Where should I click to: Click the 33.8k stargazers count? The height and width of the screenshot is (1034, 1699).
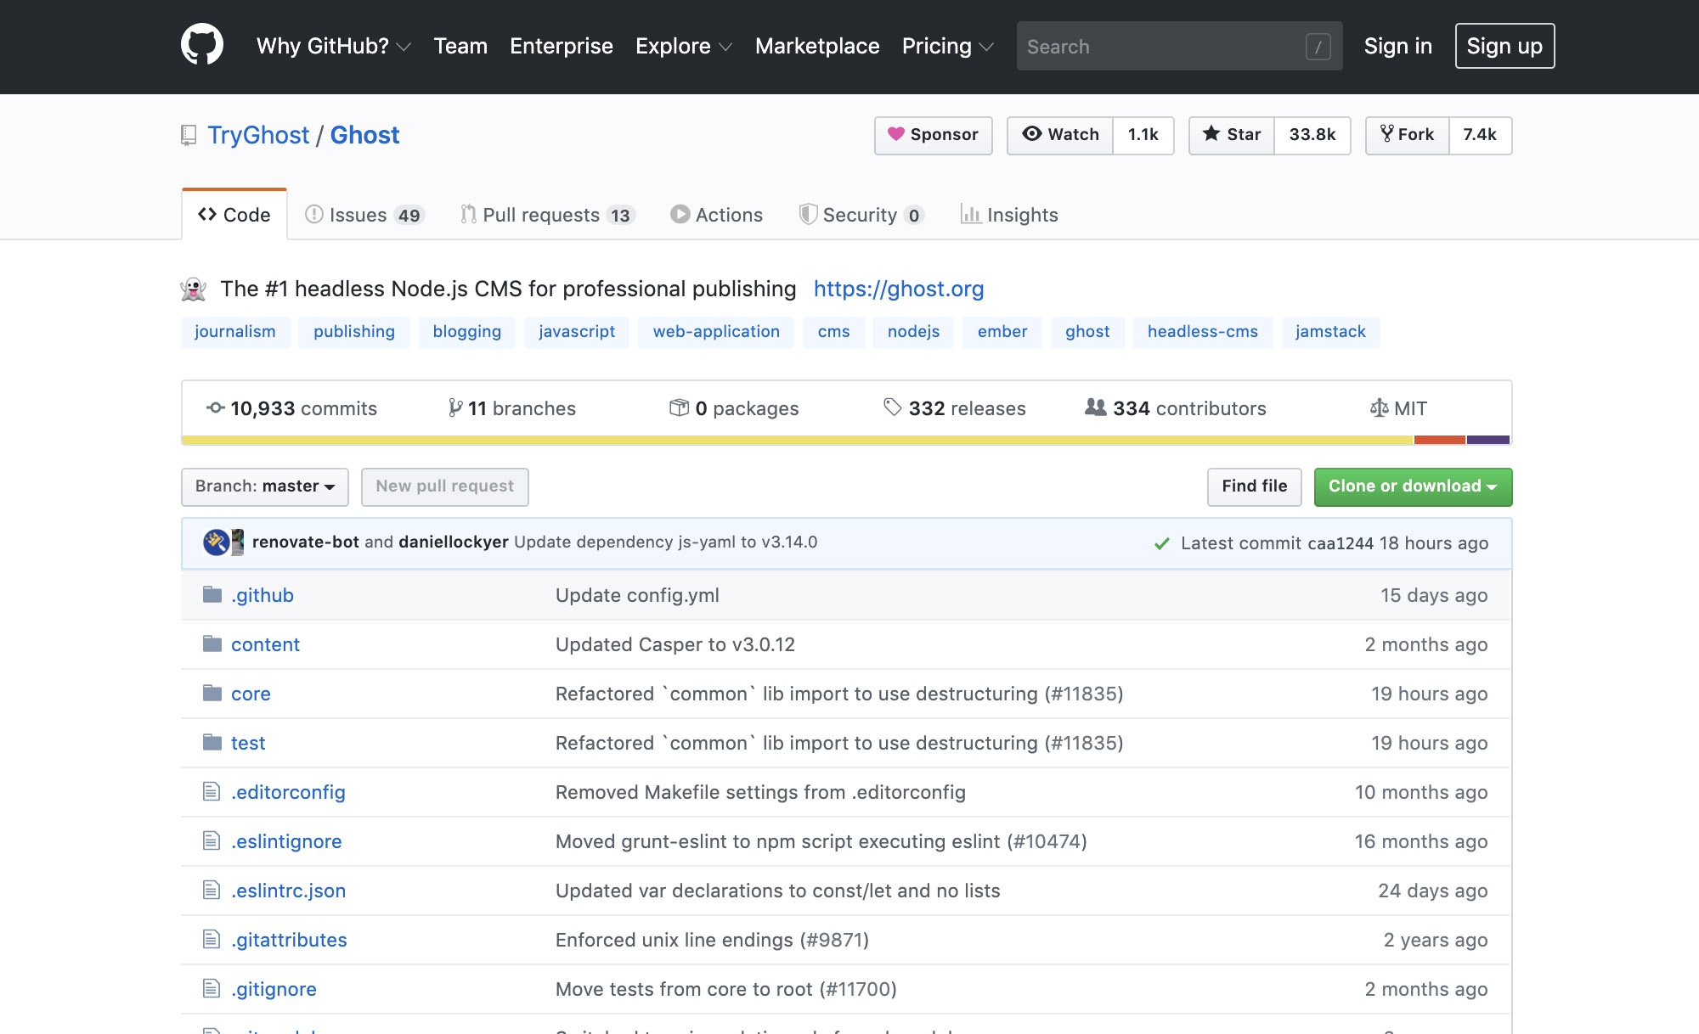coord(1312,135)
